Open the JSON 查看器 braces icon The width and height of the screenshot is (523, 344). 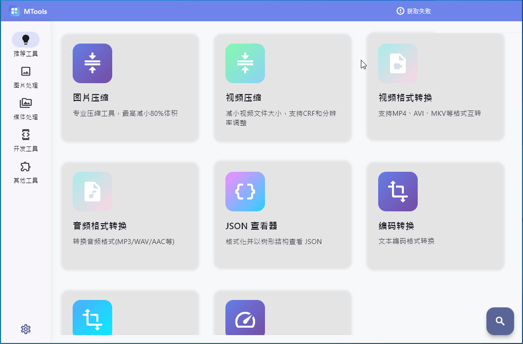245,192
